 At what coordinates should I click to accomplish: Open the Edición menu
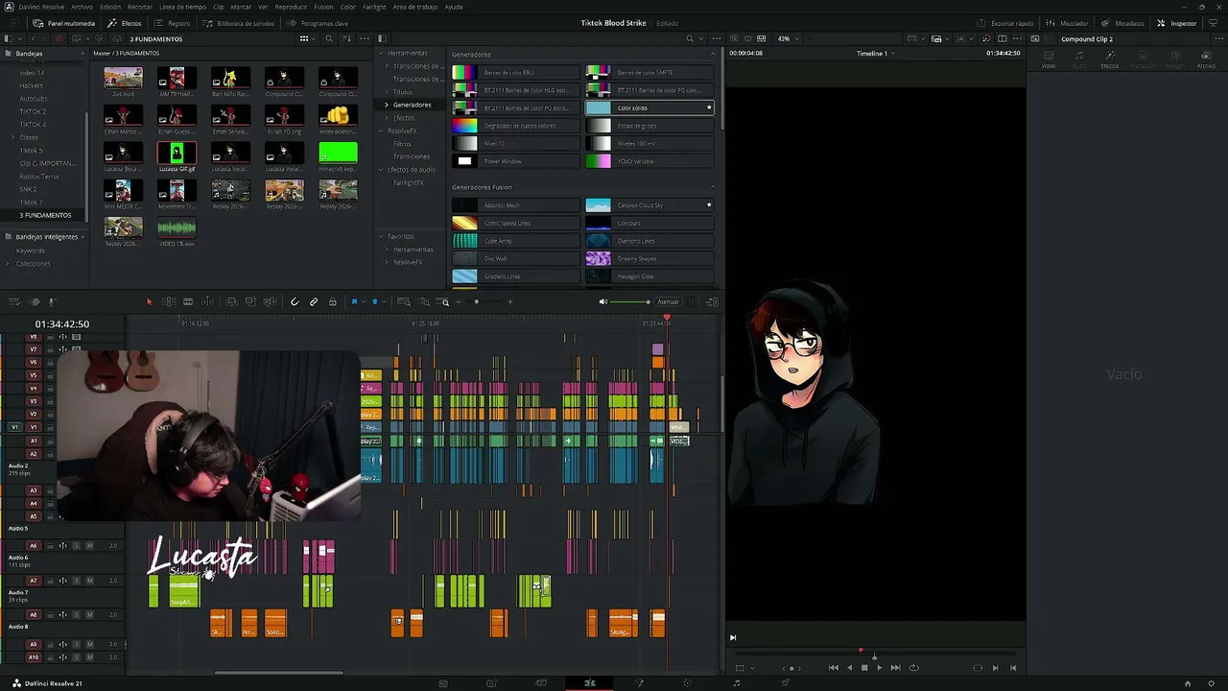point(110,7)
